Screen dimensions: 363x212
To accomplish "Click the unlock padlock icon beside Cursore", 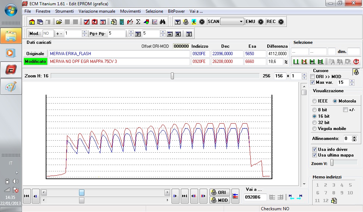I will click(x=356, y=72).
